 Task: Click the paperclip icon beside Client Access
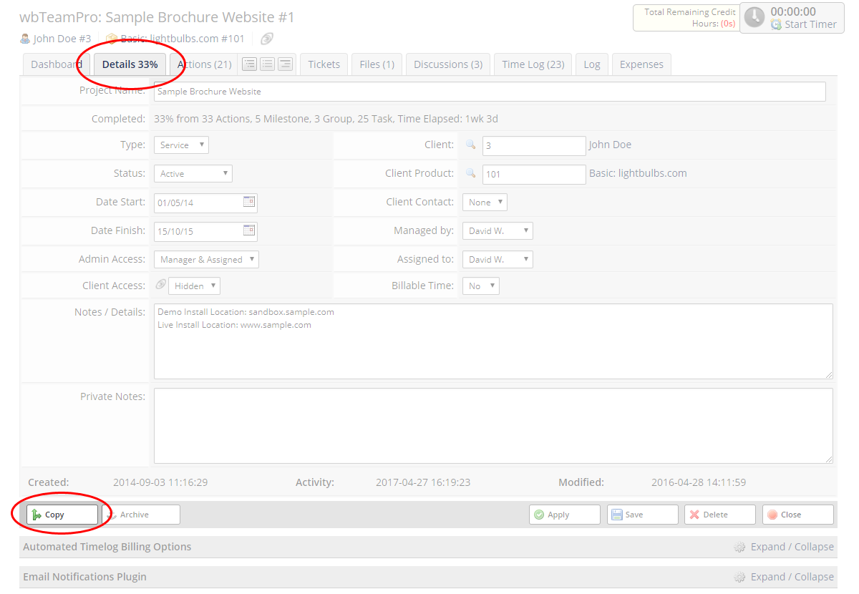(x=160, y=285)
